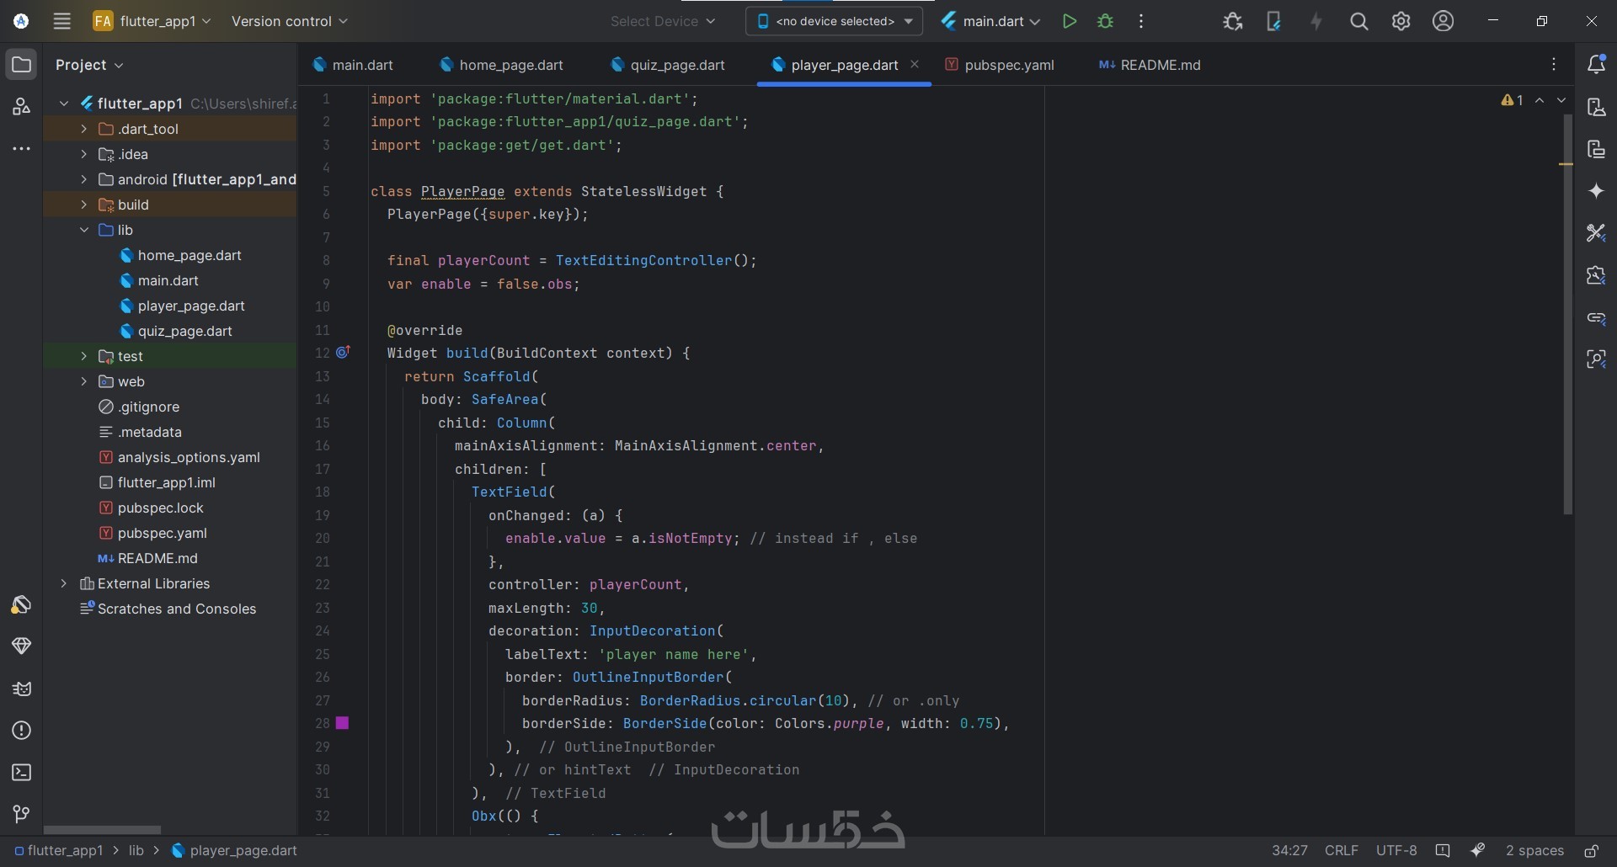Switch to the quiz_page.dart tab
Viewport: 1617px width, 867px height.
(x=668, y=65)
